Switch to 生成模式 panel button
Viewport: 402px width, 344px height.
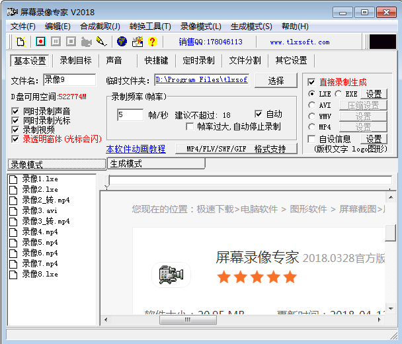[x=156, y=163]
